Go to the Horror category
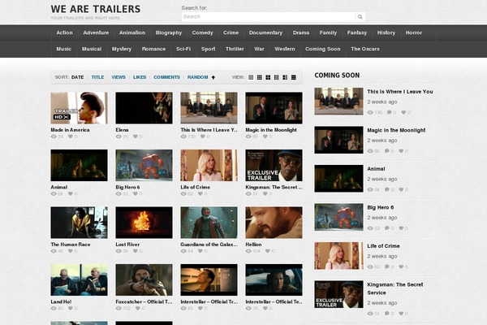The image size is (487, 325). 414,33
